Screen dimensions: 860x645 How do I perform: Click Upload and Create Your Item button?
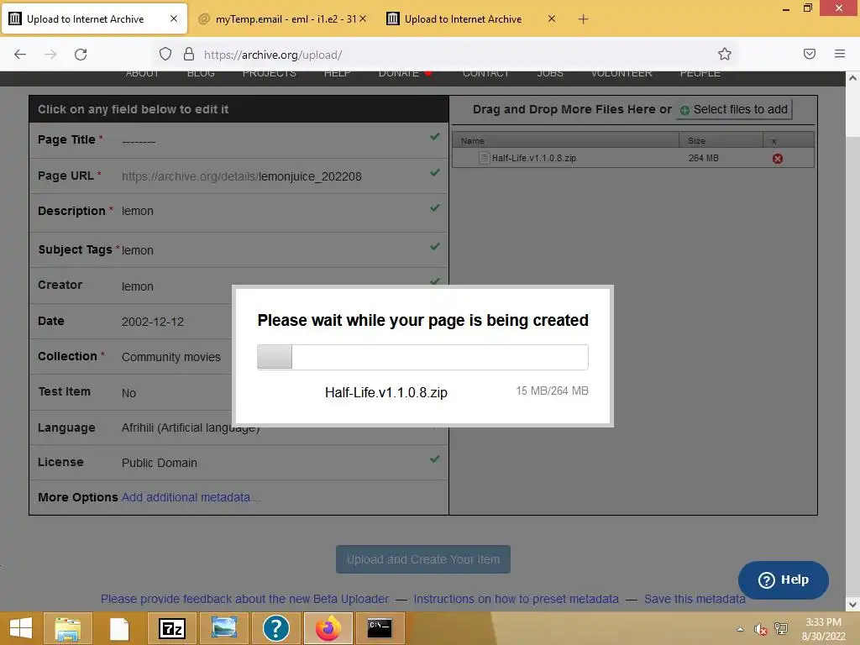coord(423,559)
